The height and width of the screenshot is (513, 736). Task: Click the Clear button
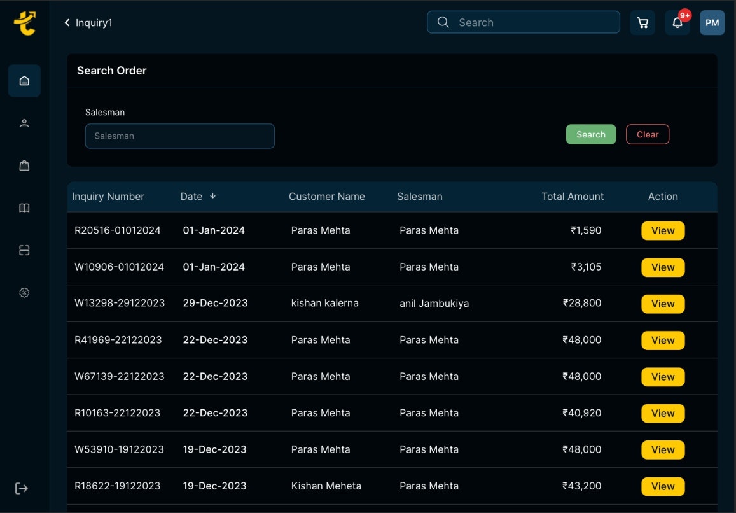[648, 134]
